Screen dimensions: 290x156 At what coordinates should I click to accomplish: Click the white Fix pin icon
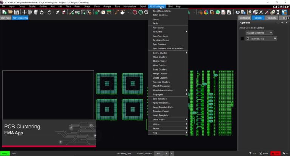(57, 12)
